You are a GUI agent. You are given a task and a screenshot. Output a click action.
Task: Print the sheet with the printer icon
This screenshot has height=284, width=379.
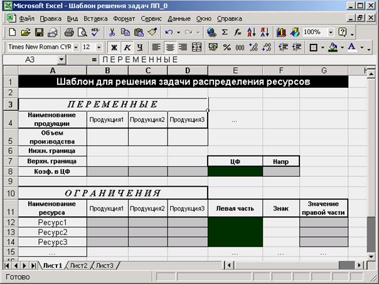69,32
